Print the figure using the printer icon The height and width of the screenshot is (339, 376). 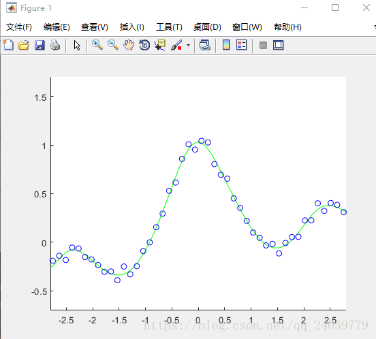pos(55,45)
